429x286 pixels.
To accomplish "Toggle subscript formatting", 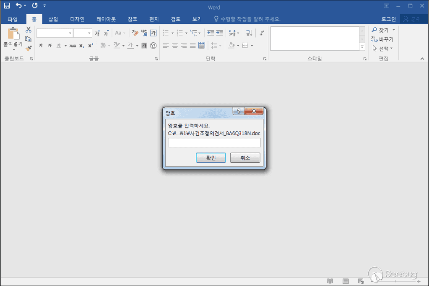I will click(82, 46).
